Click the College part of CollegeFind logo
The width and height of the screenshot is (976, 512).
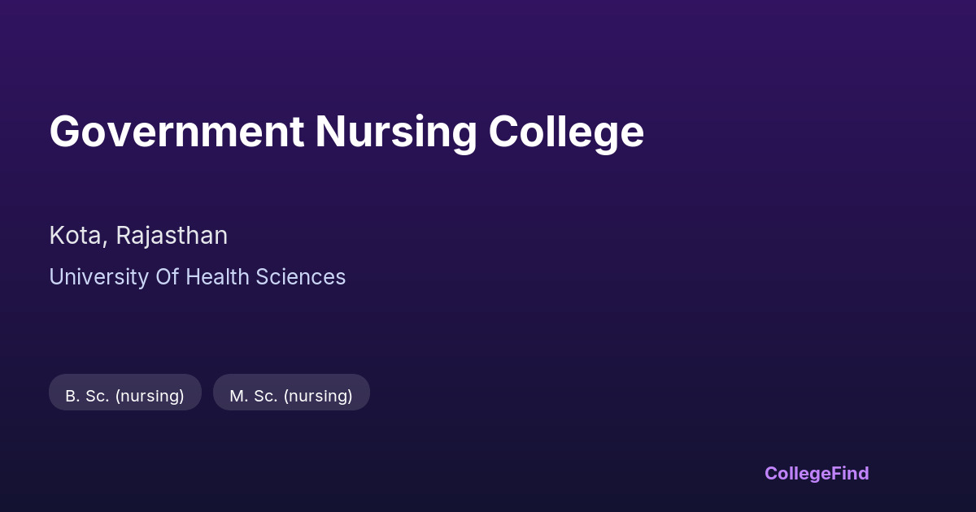point(797,473)
